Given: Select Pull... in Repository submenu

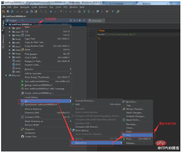Looking at the screenshot, I should tap(138, 135).
